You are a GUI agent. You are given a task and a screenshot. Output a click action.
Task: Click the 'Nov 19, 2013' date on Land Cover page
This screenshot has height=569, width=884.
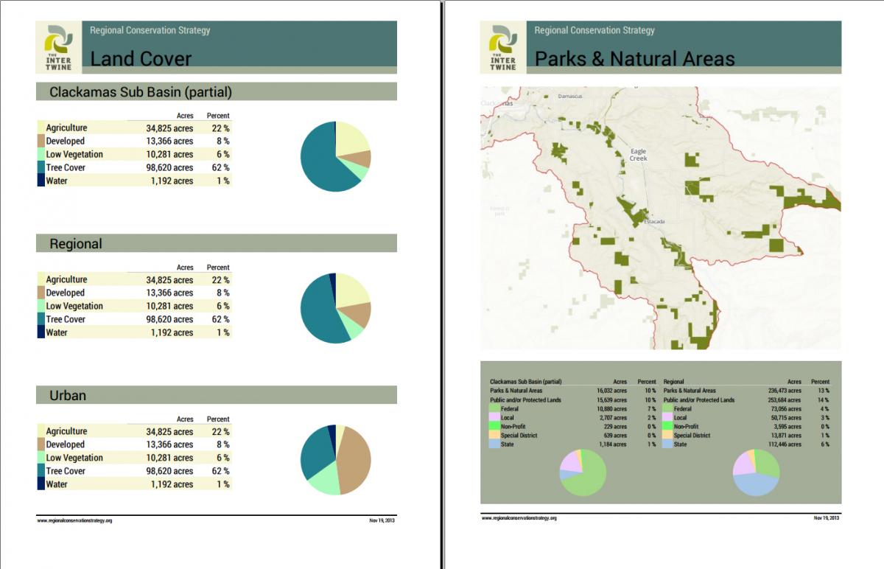(x=382, y=520)
